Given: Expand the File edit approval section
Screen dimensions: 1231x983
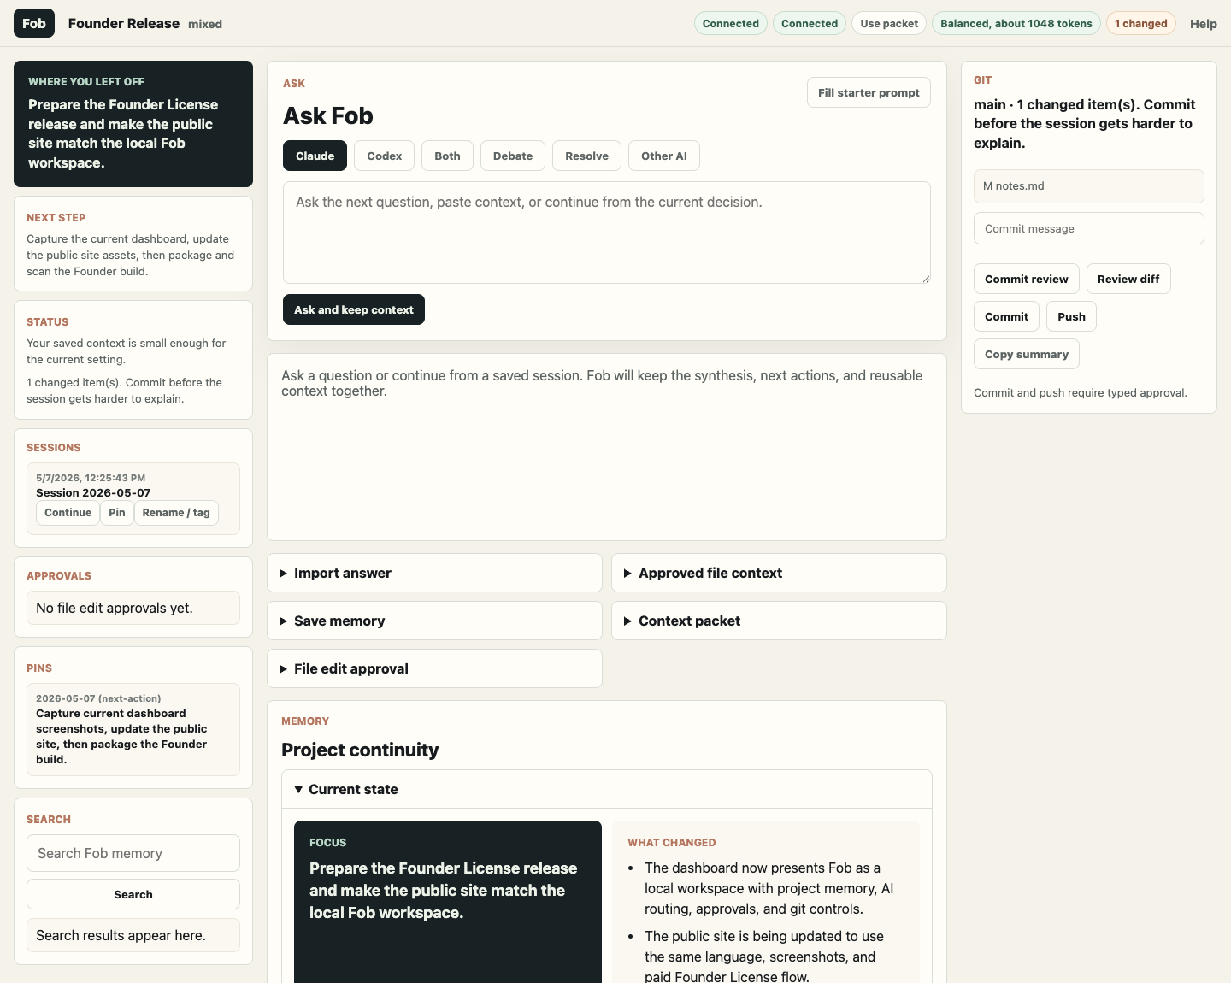Looking at the screenshot, I should (434, 668).
